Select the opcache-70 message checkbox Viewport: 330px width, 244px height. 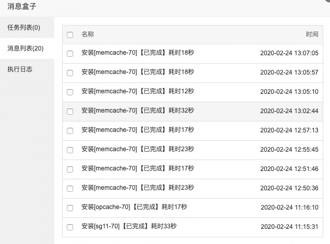[70, 208]
